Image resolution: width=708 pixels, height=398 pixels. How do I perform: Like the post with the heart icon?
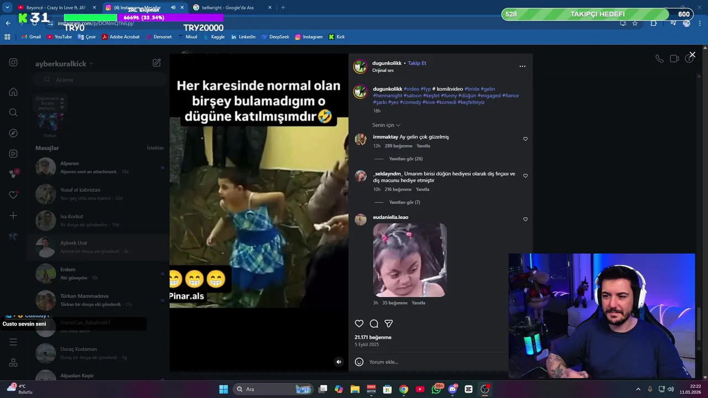359,323
